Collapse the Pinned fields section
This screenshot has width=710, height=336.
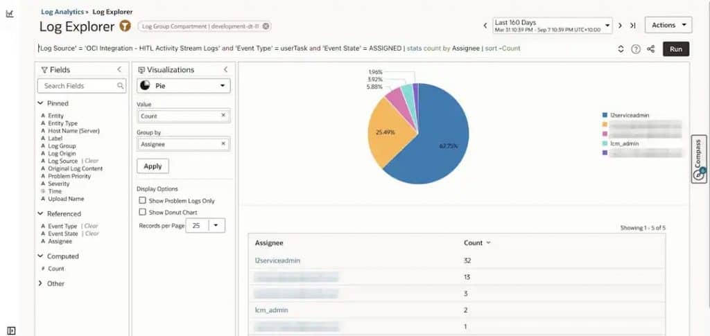(40, 103)
